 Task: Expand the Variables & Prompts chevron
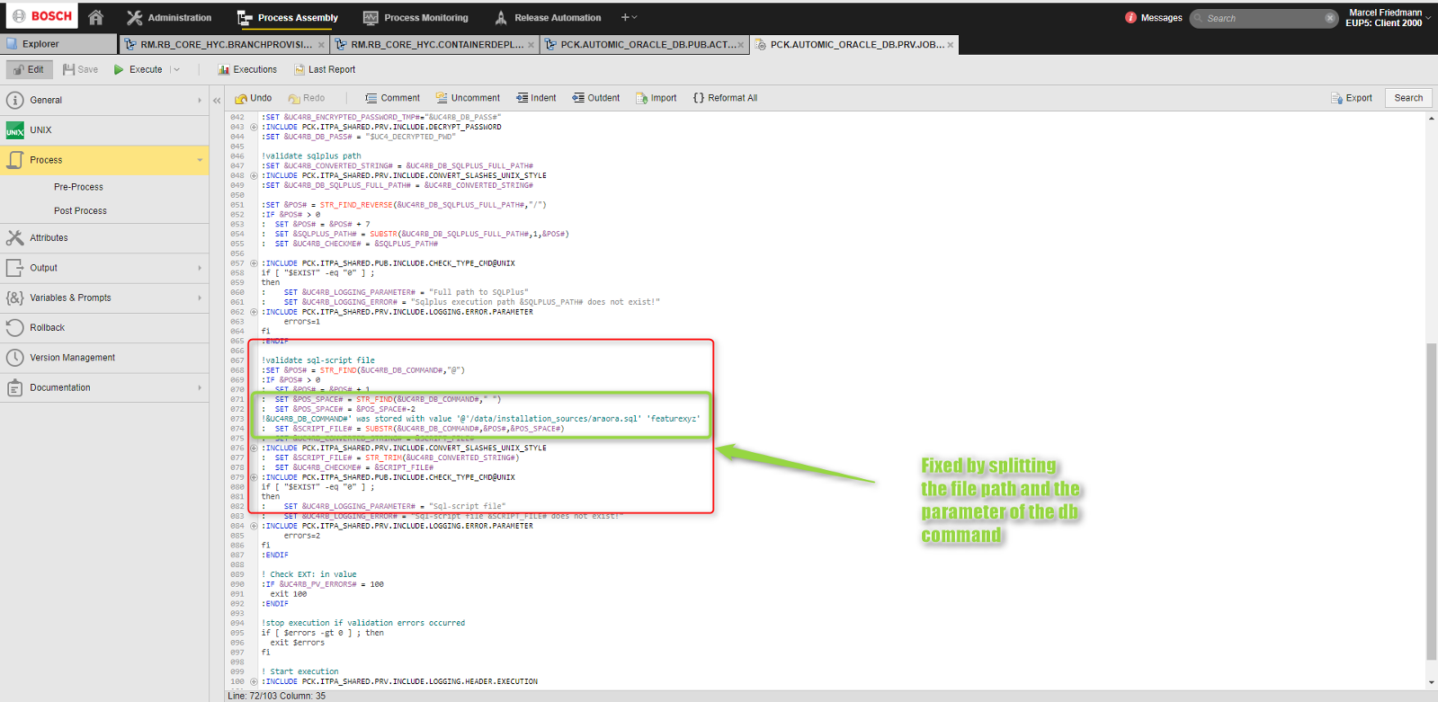click(200, 298)
